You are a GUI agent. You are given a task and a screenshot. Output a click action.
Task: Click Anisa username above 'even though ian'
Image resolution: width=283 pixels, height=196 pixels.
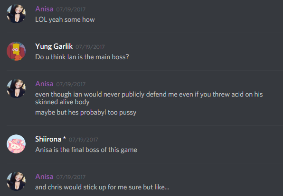point(44,84)
